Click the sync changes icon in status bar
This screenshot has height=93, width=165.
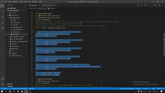(10, 89)
